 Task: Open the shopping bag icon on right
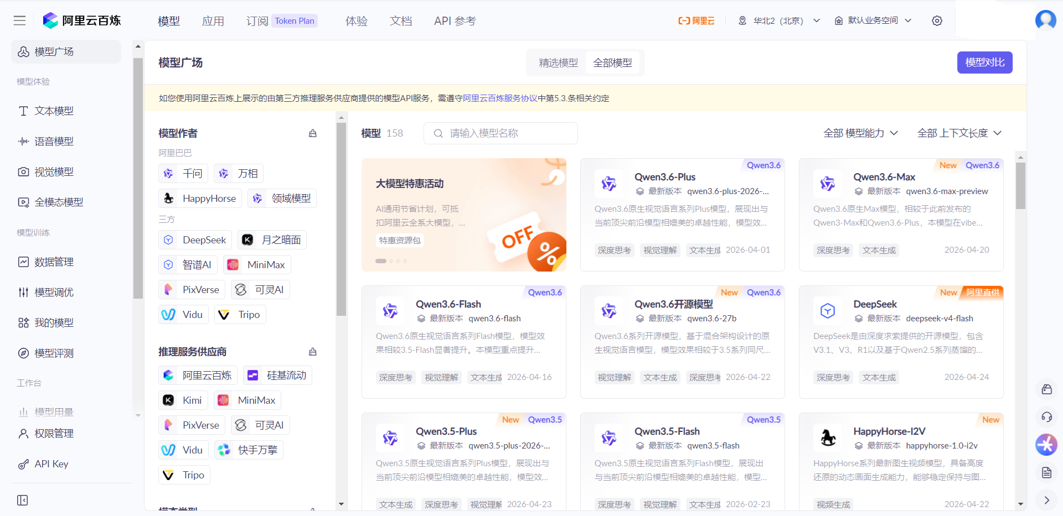click(x=1046, y=389)
